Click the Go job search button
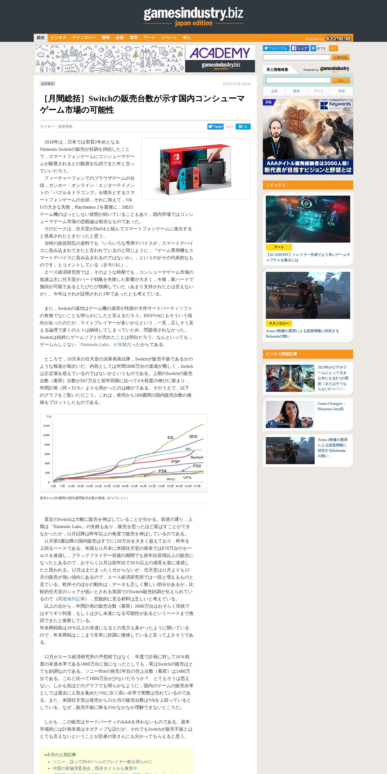Image resolution: width=387 pixels, height=774 pixels. (x=341, y=80)
